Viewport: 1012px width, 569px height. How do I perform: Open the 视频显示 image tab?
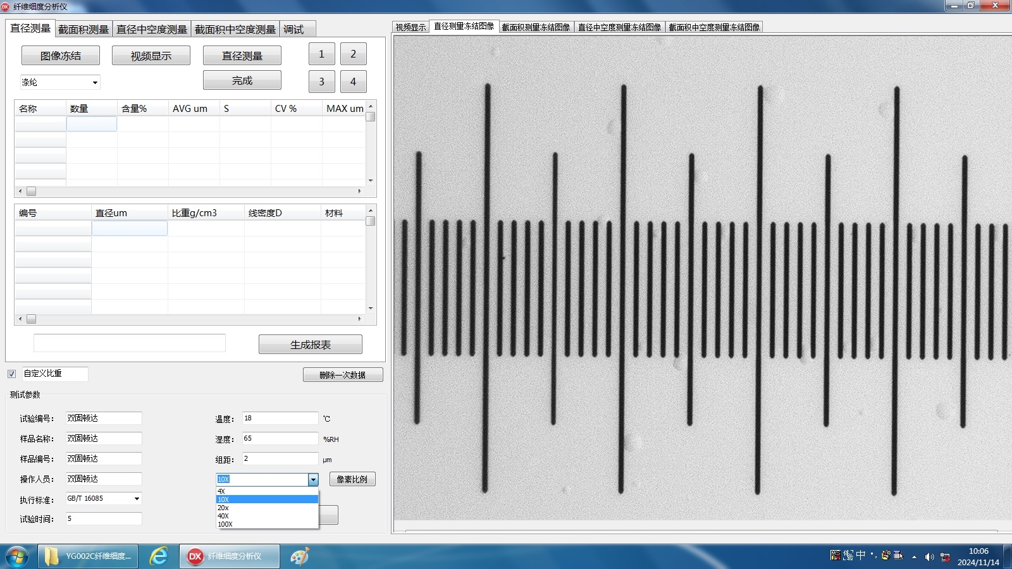click(410, 27)
